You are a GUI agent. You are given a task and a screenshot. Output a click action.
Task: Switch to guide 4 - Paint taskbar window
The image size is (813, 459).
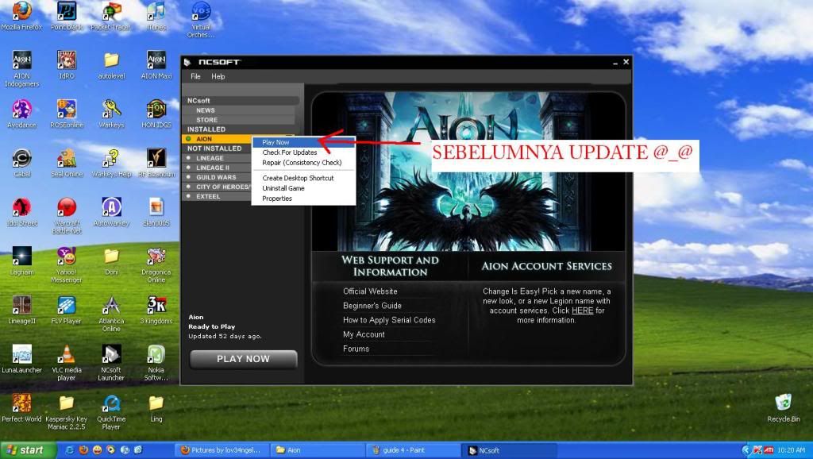(412, 450)
